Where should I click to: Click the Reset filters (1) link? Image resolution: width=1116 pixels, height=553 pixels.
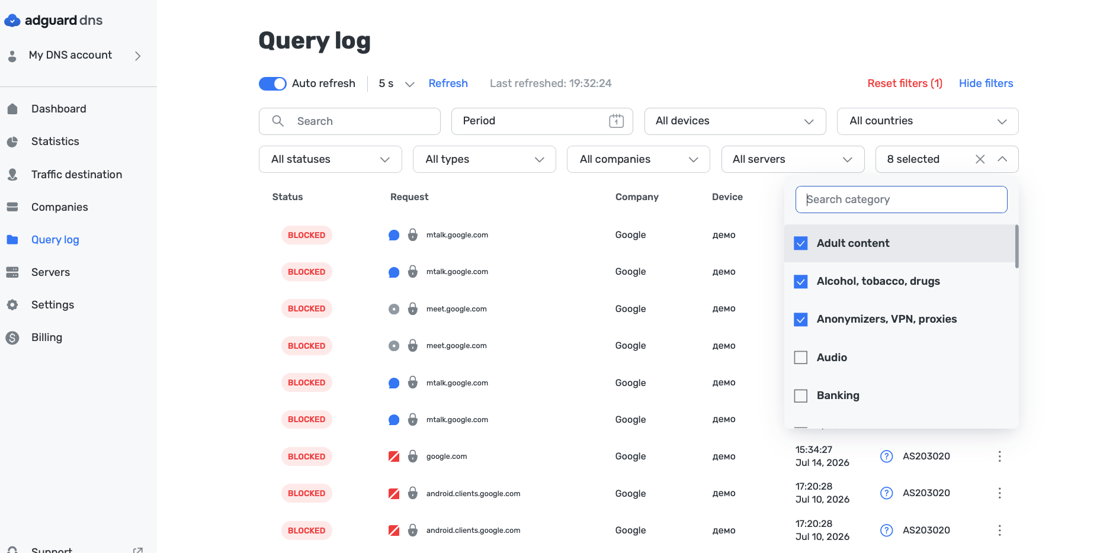[905, 83]
